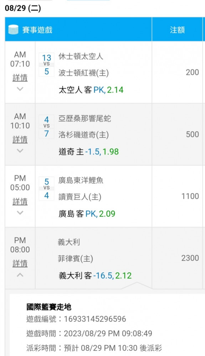Select the 5 vs 4 score box

tap(46, 189)
